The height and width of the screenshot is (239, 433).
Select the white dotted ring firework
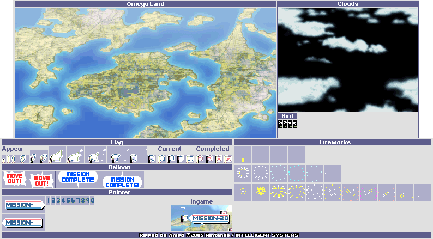243,173
